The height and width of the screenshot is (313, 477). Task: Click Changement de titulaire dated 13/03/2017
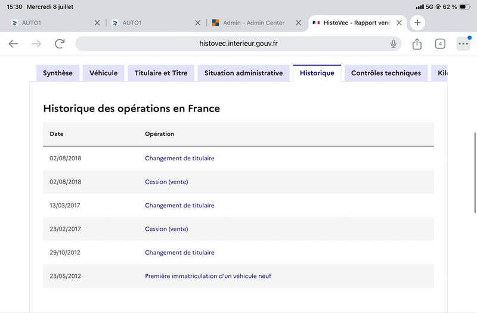(x=179, y=205)
